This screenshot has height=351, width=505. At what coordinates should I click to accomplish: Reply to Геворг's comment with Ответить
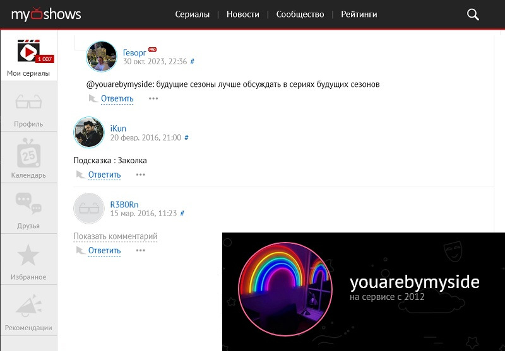tap(117, 99)
